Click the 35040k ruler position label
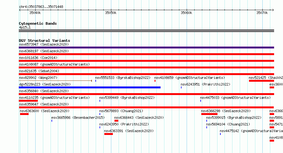The width and height of the screenshot is (283, 153). tap(35, 13)
